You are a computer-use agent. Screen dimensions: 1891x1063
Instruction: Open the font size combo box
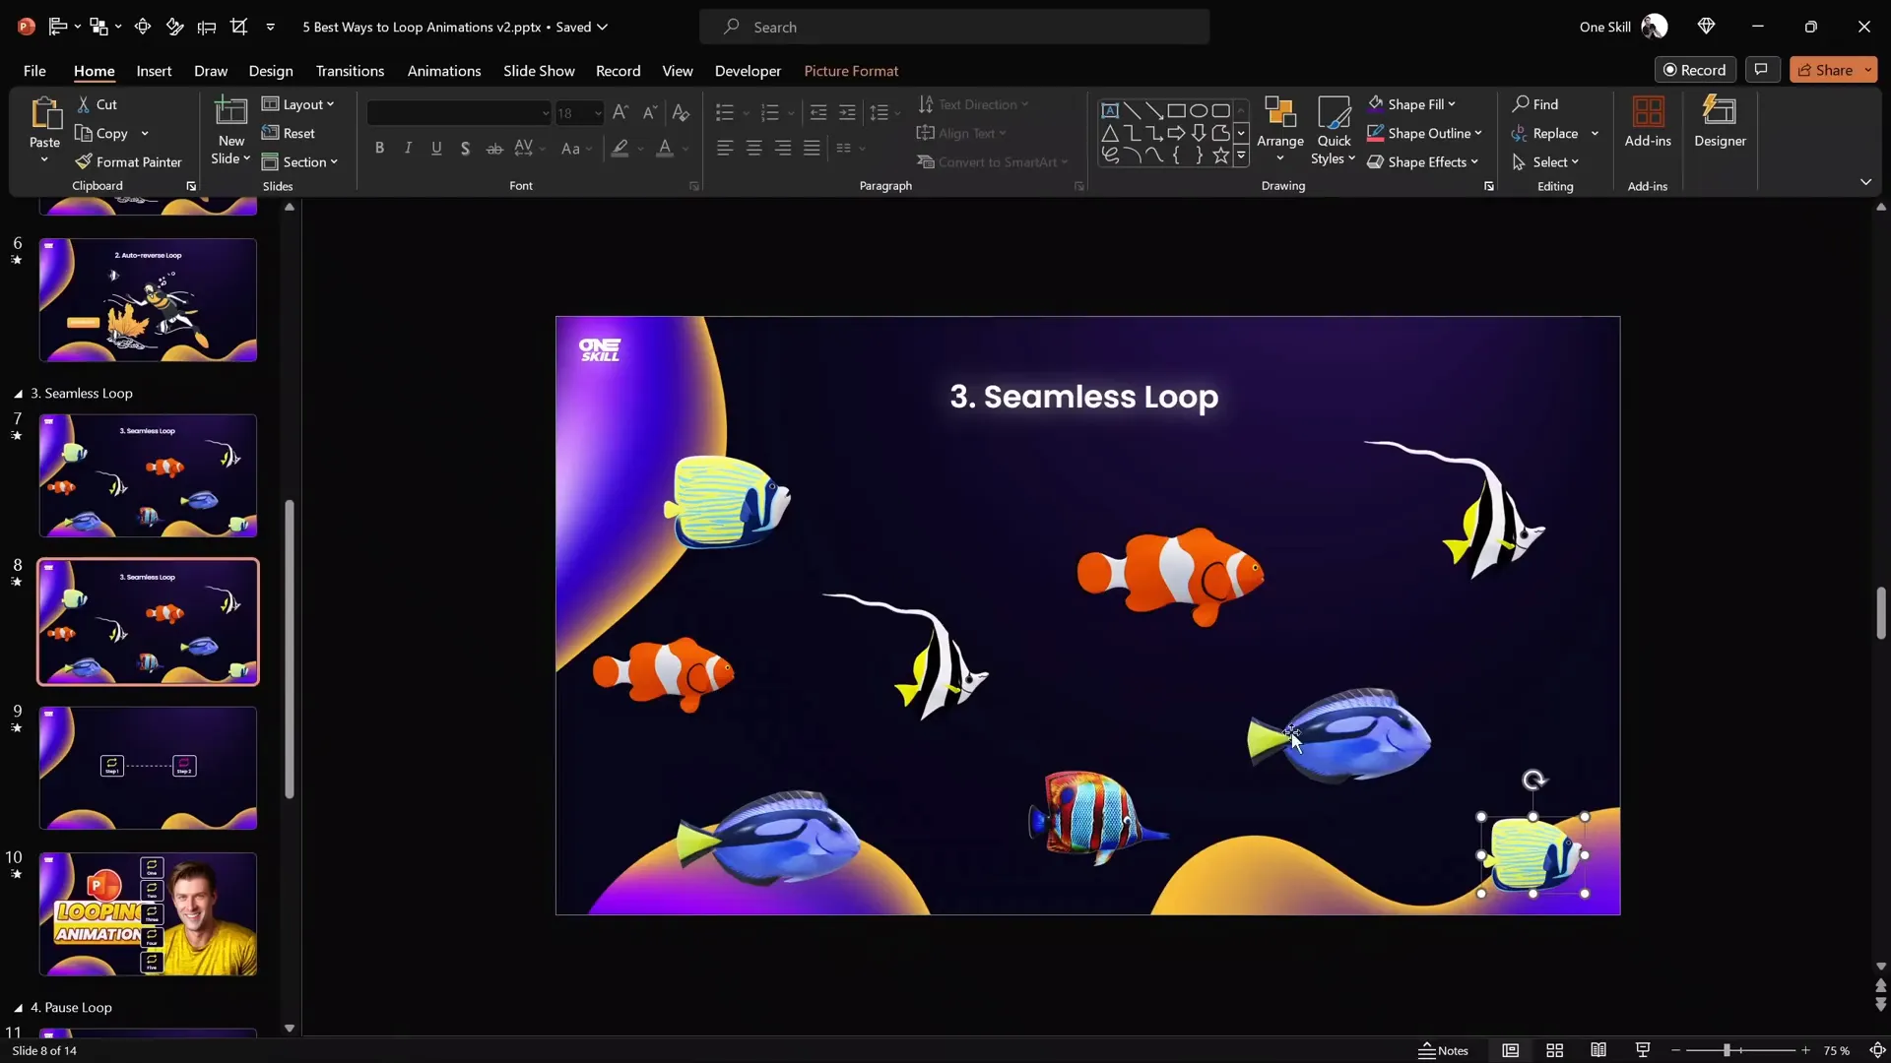coord(579,113)
